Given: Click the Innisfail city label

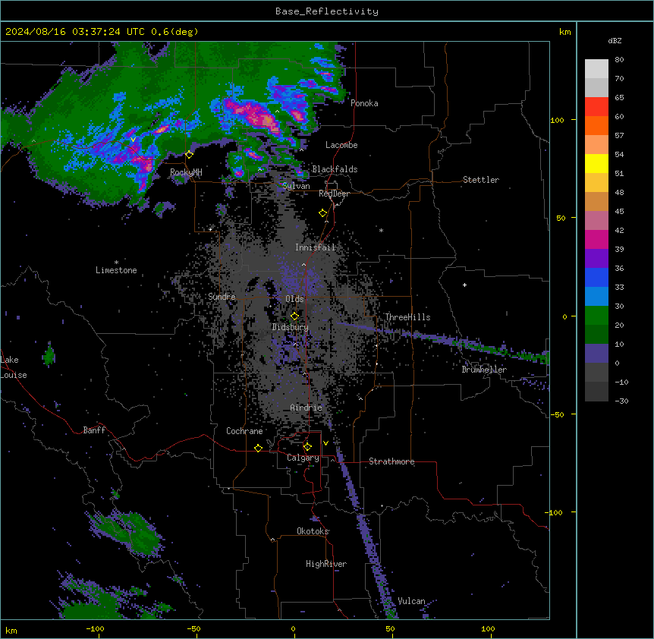Looking at the screenshot, I should (316, 247).
